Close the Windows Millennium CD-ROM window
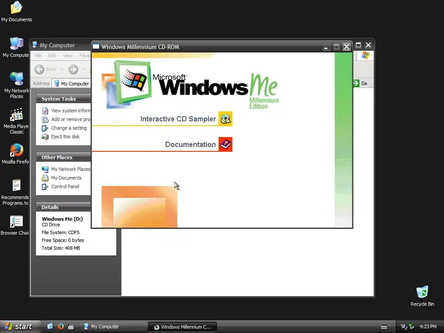The height and width of the screenshot is (333, 444). (346, 47)
